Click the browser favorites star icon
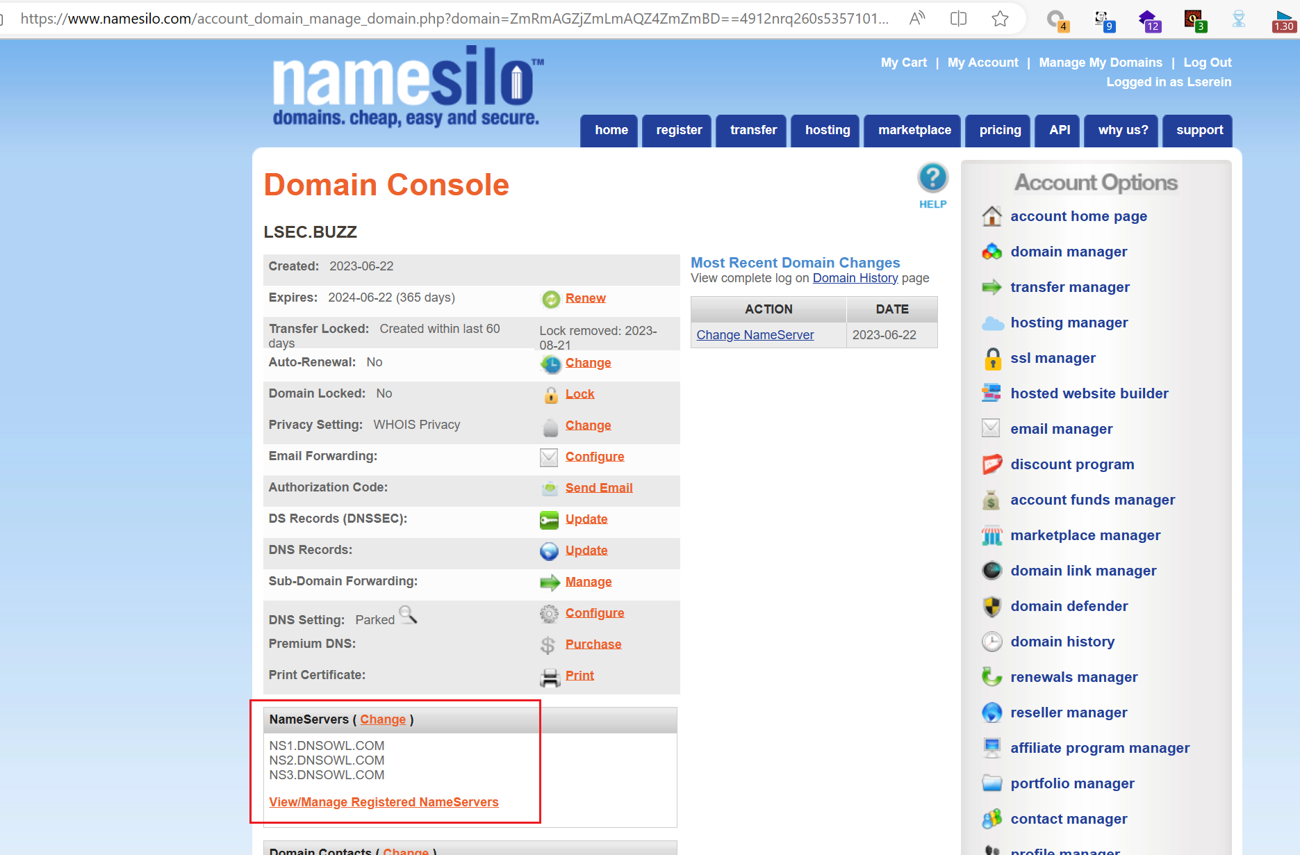Viewport: 1300px width, 855px height. tap(1000, 19)
